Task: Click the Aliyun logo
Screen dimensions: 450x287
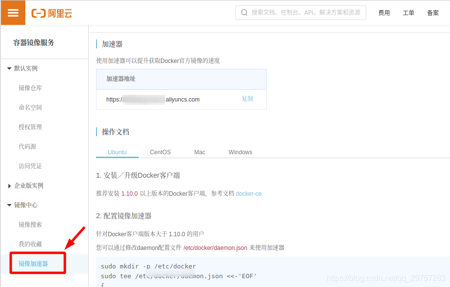Action: click(52, 13)
